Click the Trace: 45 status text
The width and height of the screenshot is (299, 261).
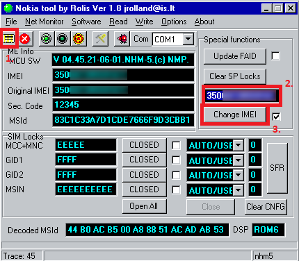(x=19, y=256)
